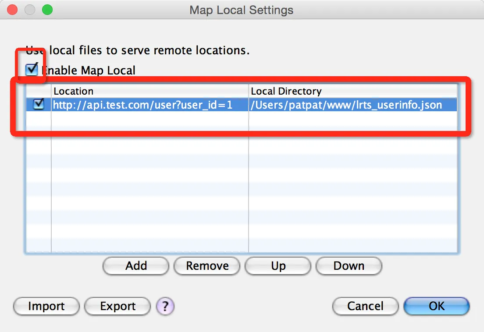Cancel the Map Local Settings dialog
Image resolution: width=484 pixels, height=332 pixels.
pos(365,307)
